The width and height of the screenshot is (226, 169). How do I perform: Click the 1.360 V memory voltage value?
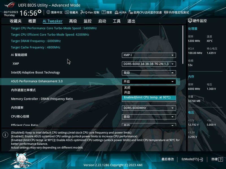coord(211,89)
